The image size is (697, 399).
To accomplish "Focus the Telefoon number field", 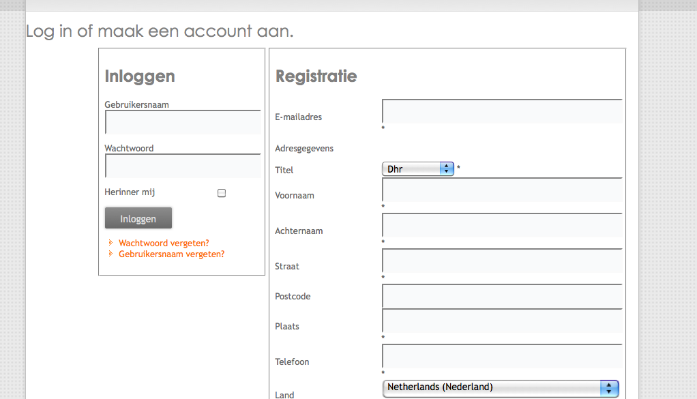I will tap(502, 357).
